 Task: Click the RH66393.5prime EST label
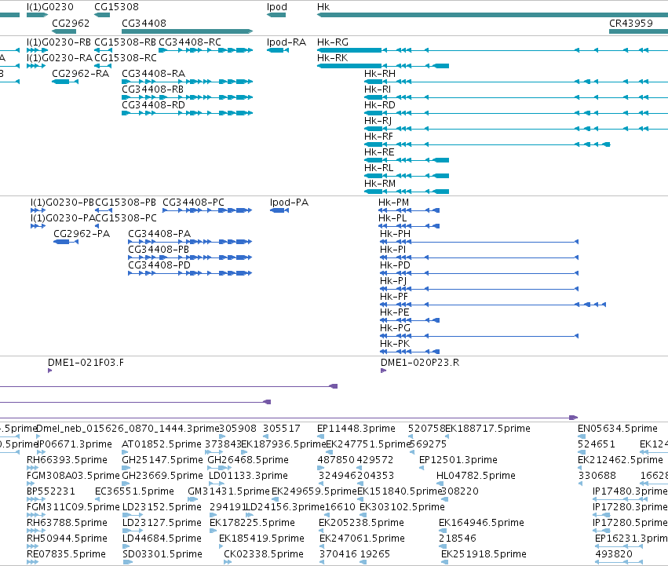(67, 460)
